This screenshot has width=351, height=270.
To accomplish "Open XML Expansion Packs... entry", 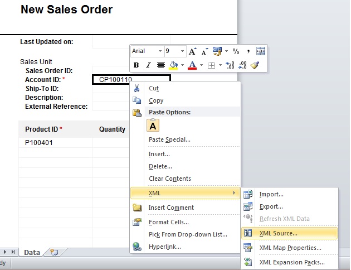I will click(292, 262).
